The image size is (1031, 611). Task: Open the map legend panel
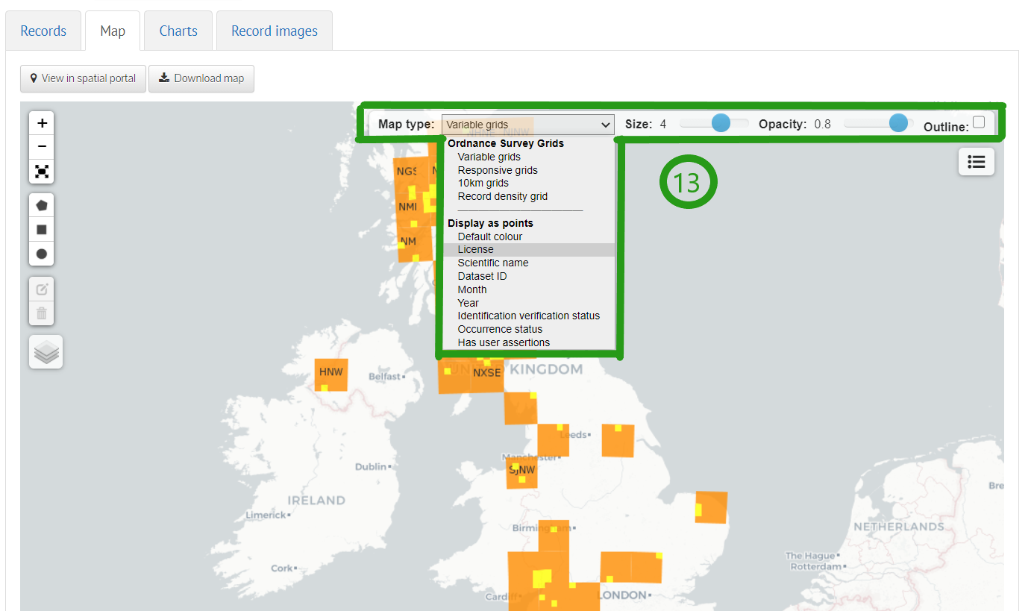pos(976,161)
